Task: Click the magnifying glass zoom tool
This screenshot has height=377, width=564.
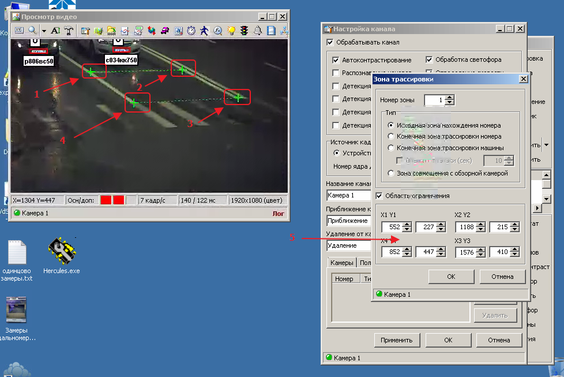Action: (x=32, y=31)
